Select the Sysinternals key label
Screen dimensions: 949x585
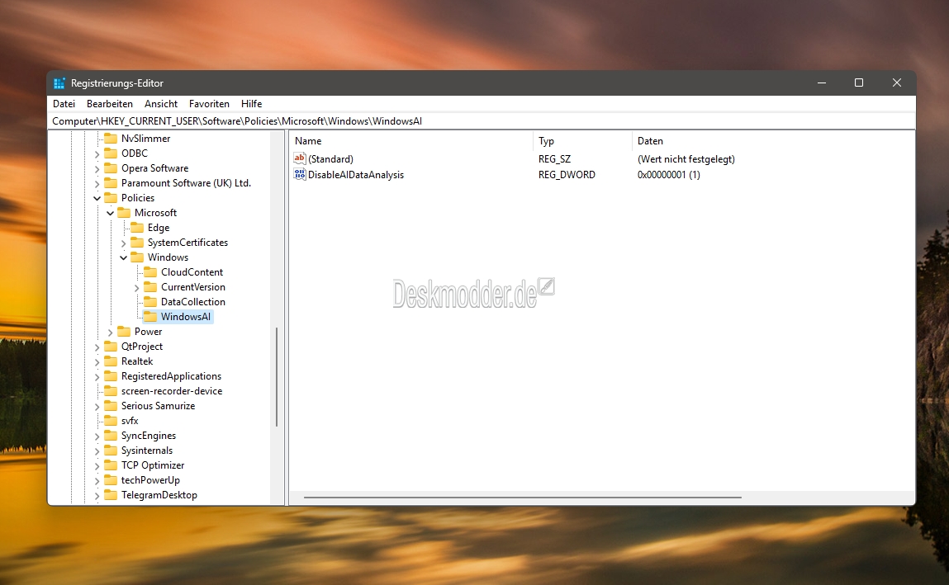[146, 451]
